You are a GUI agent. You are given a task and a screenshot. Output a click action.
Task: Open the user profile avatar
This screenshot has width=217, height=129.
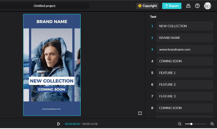tap(208, 6)
